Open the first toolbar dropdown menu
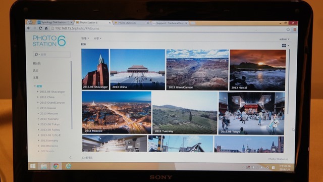This screenshot has height=182, width=323. point(85,38)
